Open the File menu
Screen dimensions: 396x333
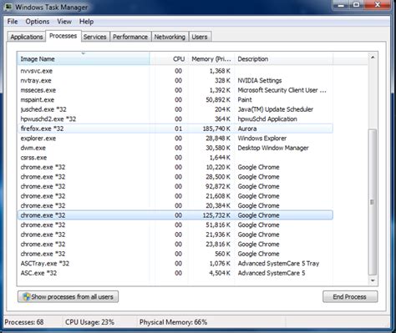tap(13, 22)
